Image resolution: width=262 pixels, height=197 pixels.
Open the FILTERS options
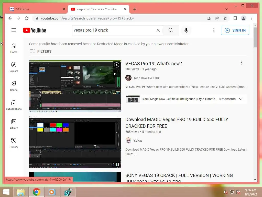coord(40,51)
